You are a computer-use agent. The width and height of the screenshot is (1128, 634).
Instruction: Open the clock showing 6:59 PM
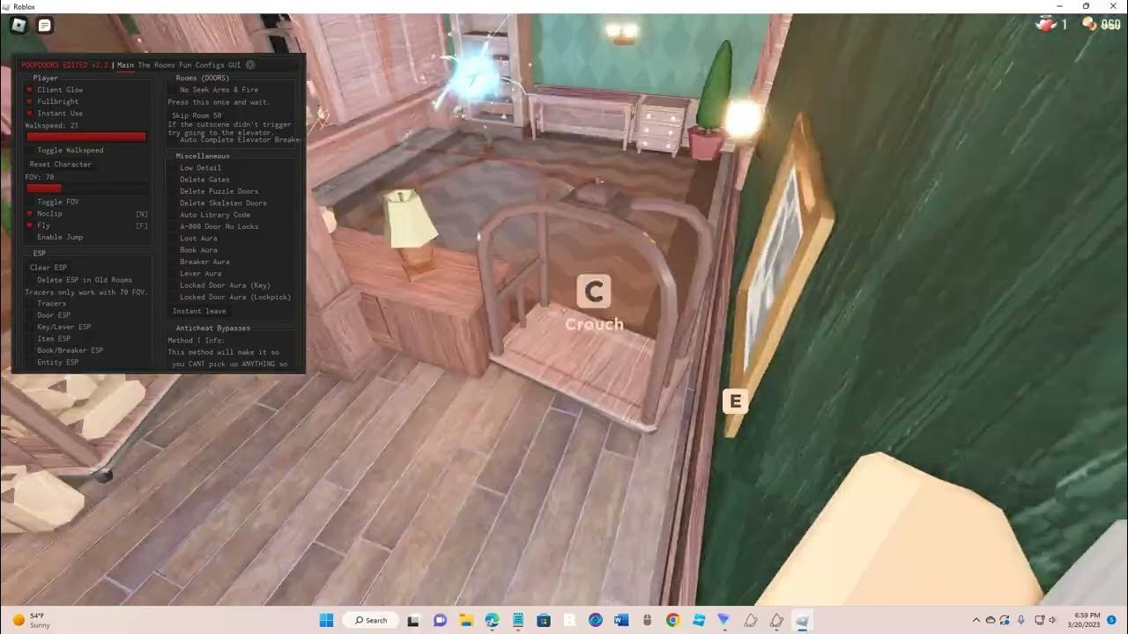click(1083, 620)
